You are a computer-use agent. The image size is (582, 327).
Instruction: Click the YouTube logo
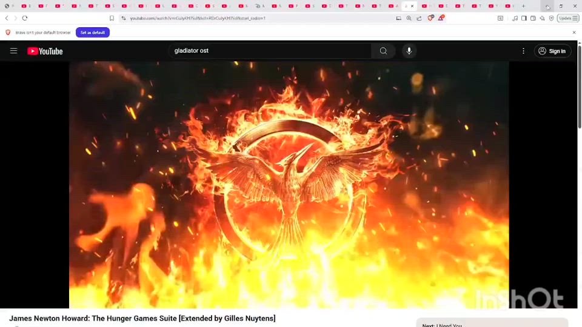45,51
